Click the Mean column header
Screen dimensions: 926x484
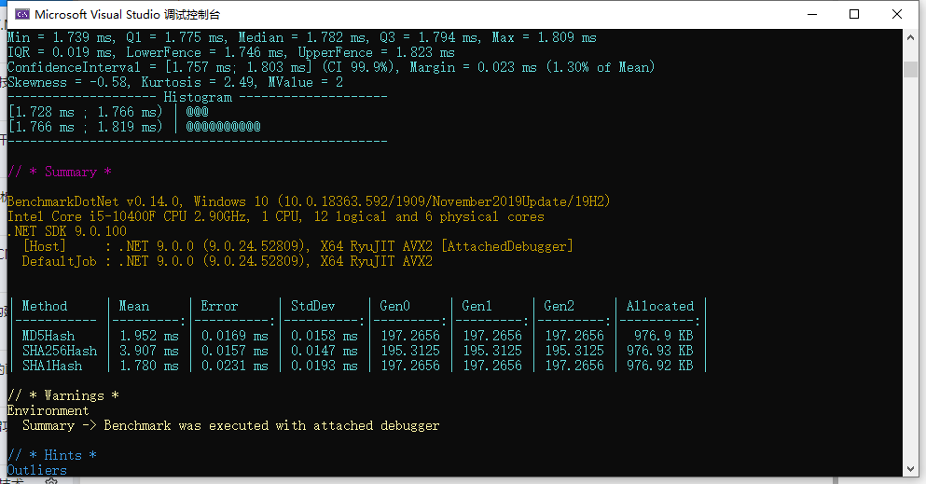pyautogui.click(x=134, y=306)
